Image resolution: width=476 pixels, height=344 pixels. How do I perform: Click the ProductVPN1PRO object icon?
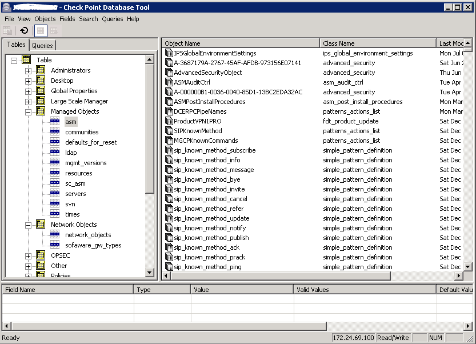tap(169, 121)
